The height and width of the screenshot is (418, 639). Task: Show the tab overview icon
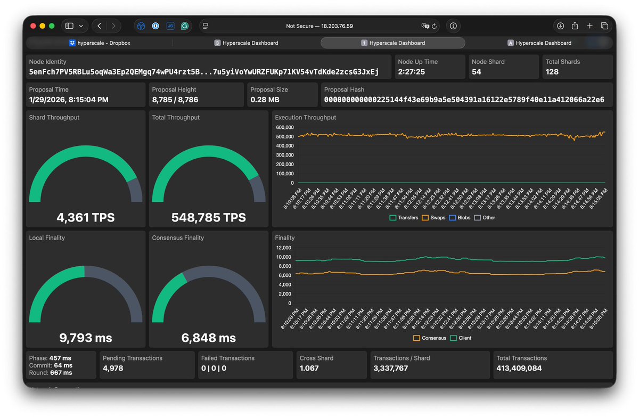pyautogui.click(x=604, y=26)
